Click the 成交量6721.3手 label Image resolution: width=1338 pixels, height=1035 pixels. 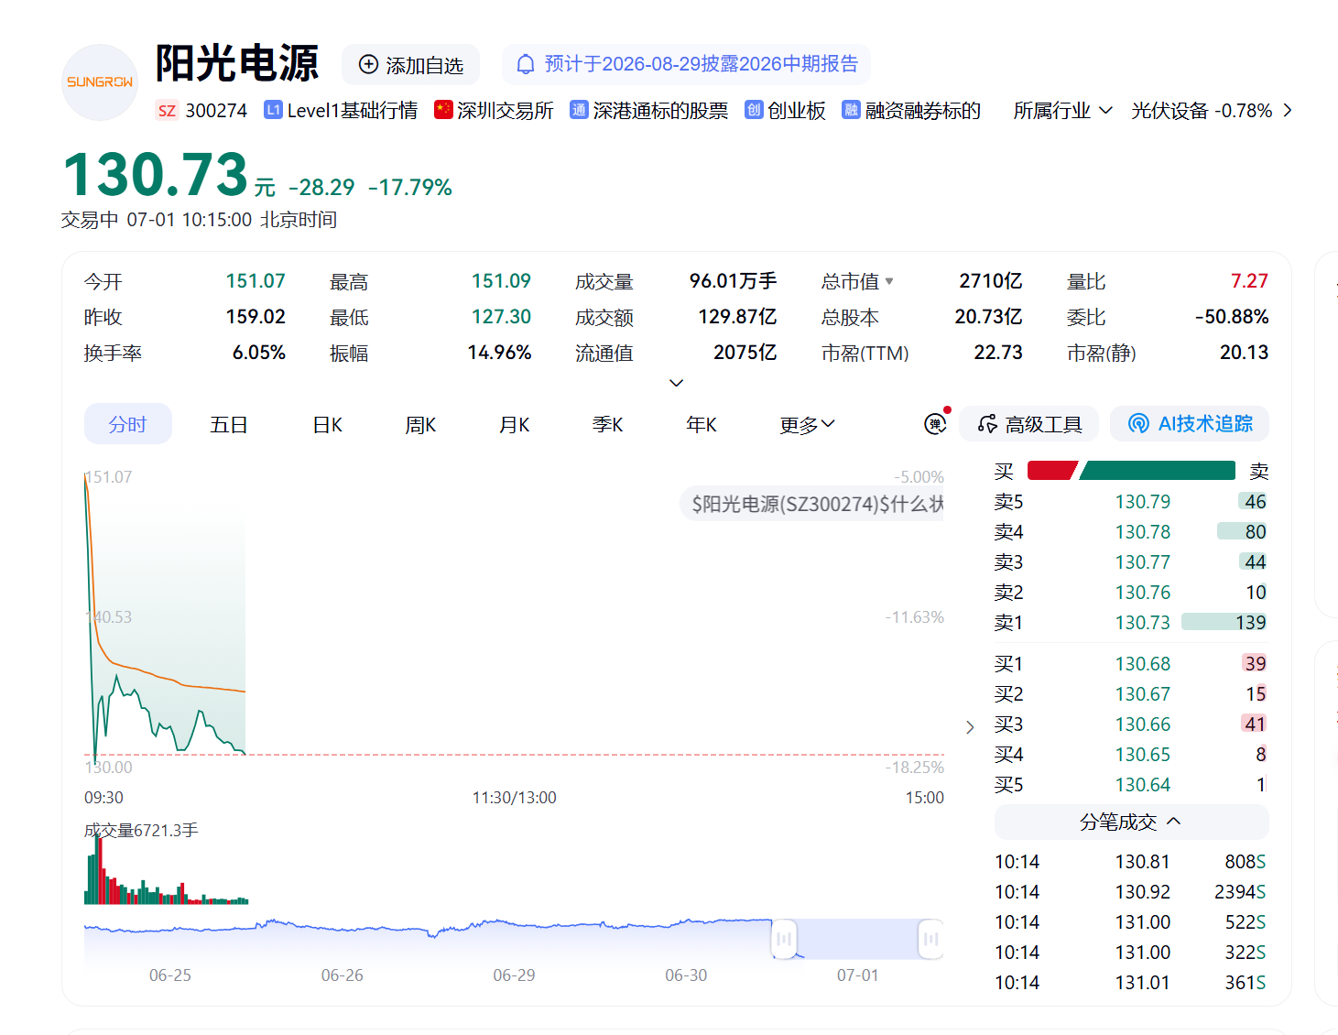(x=141, y=831)
